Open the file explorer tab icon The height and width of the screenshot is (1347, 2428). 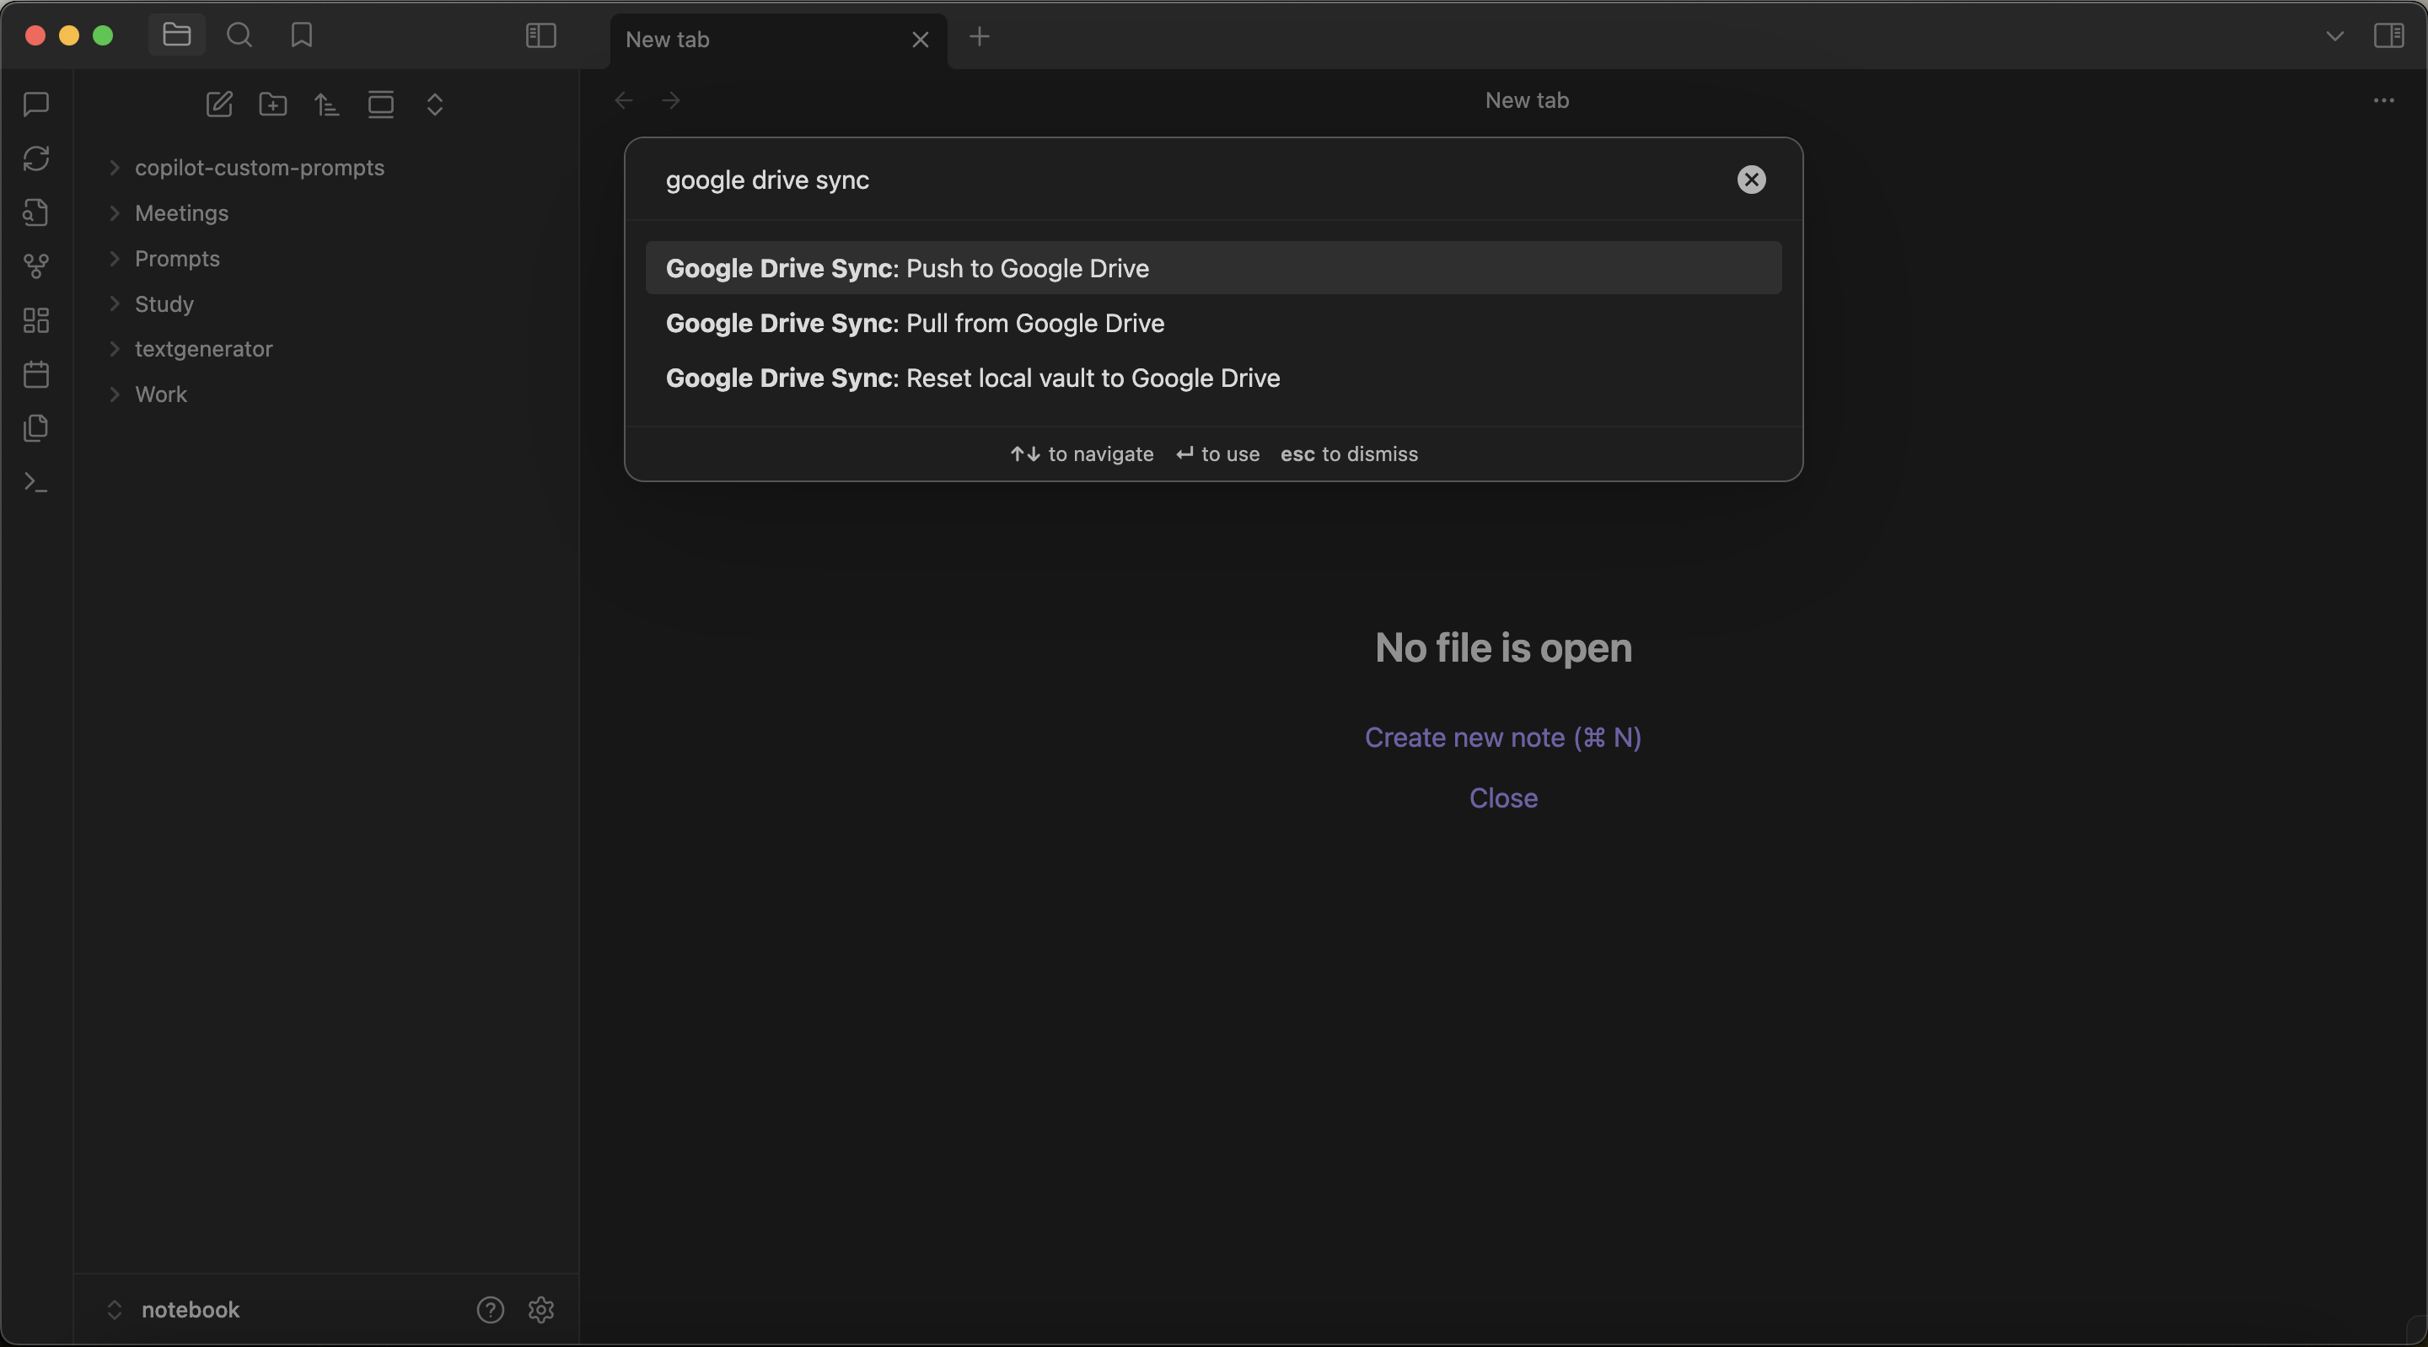click(176, 35)
